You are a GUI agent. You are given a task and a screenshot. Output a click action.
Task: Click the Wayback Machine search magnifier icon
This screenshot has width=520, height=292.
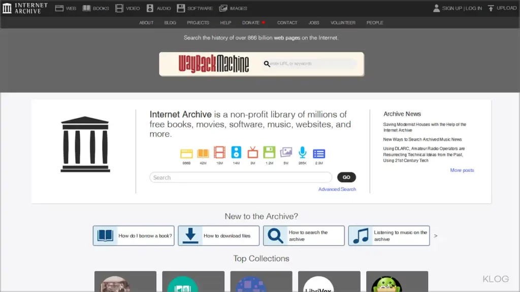[x=267, y=63]
